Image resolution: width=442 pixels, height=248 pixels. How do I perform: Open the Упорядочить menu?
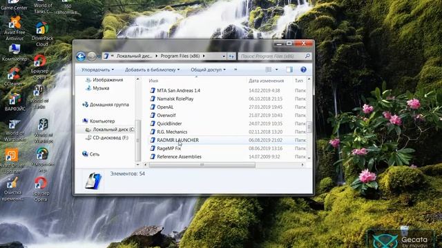click(x=97, y=70)
